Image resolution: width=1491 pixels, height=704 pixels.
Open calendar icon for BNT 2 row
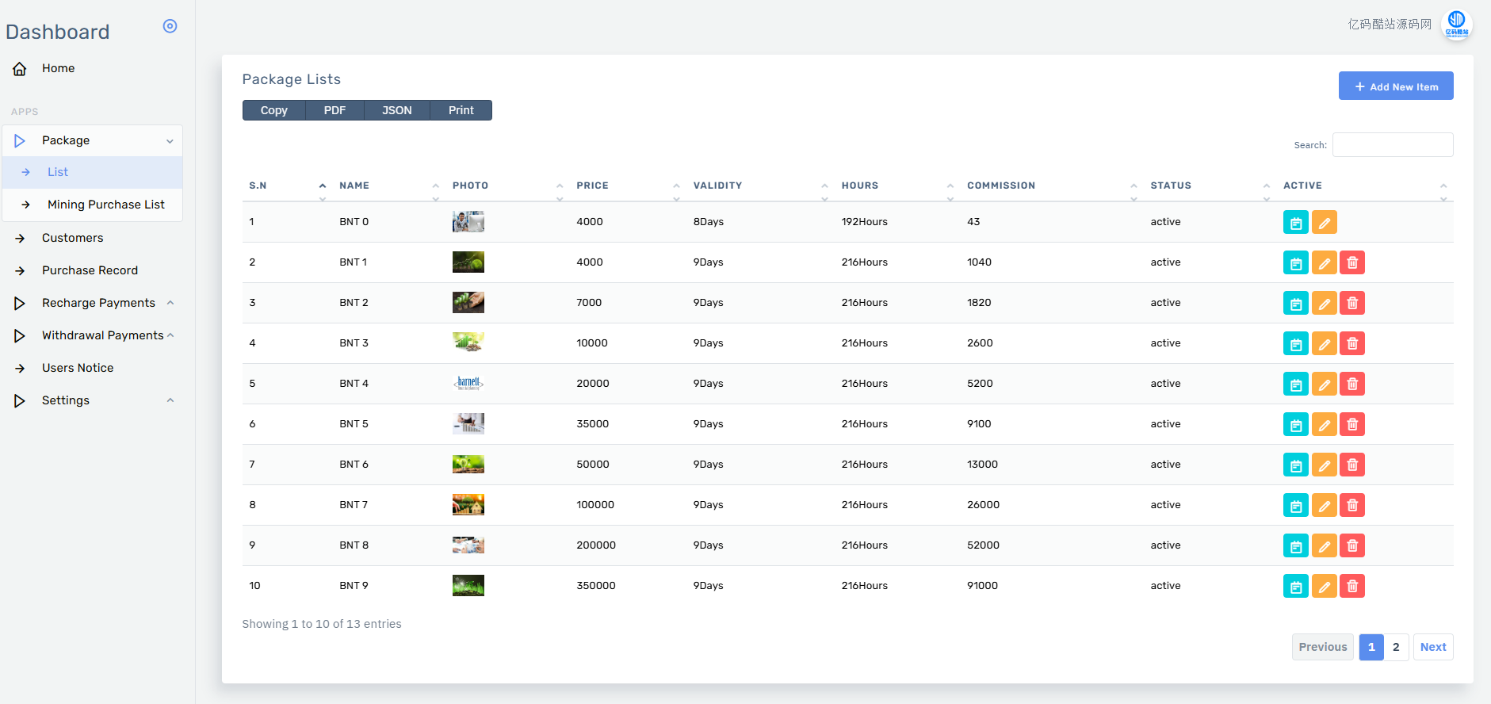click(1295, 304)
